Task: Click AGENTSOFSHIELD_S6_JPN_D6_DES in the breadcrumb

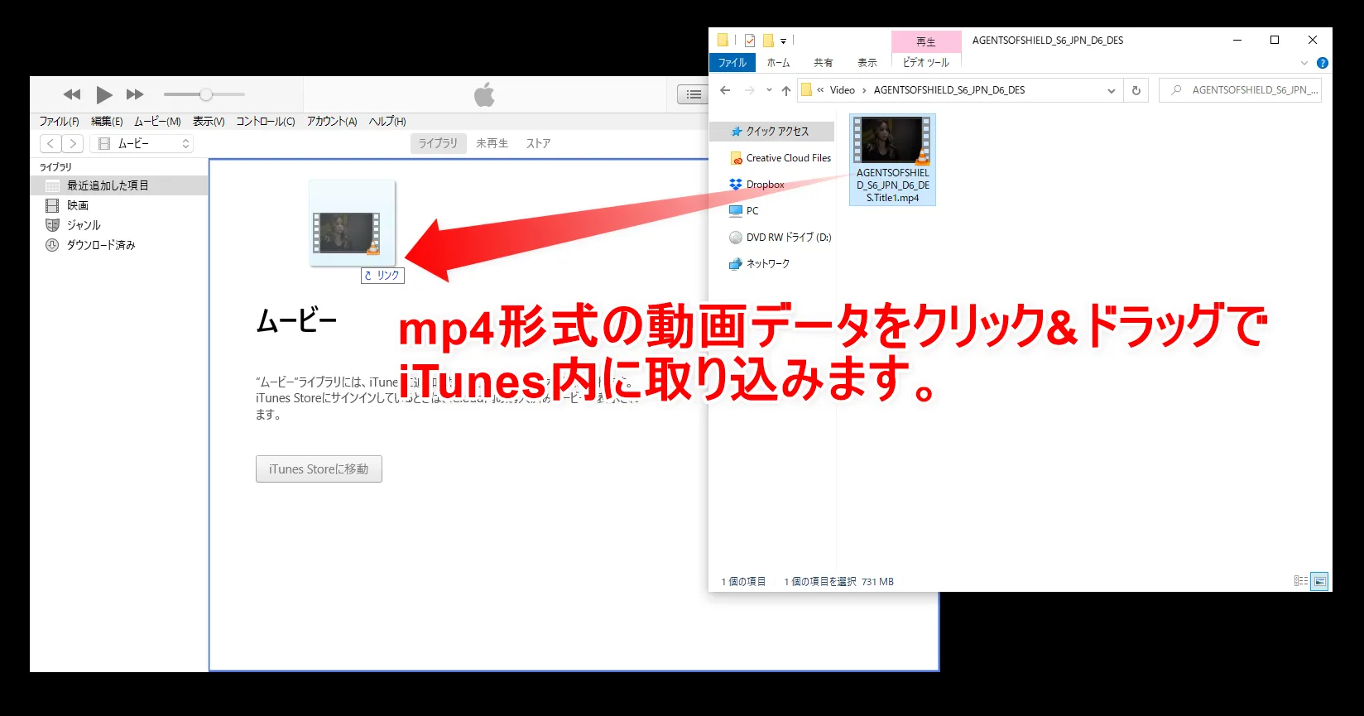Action: 949,90
